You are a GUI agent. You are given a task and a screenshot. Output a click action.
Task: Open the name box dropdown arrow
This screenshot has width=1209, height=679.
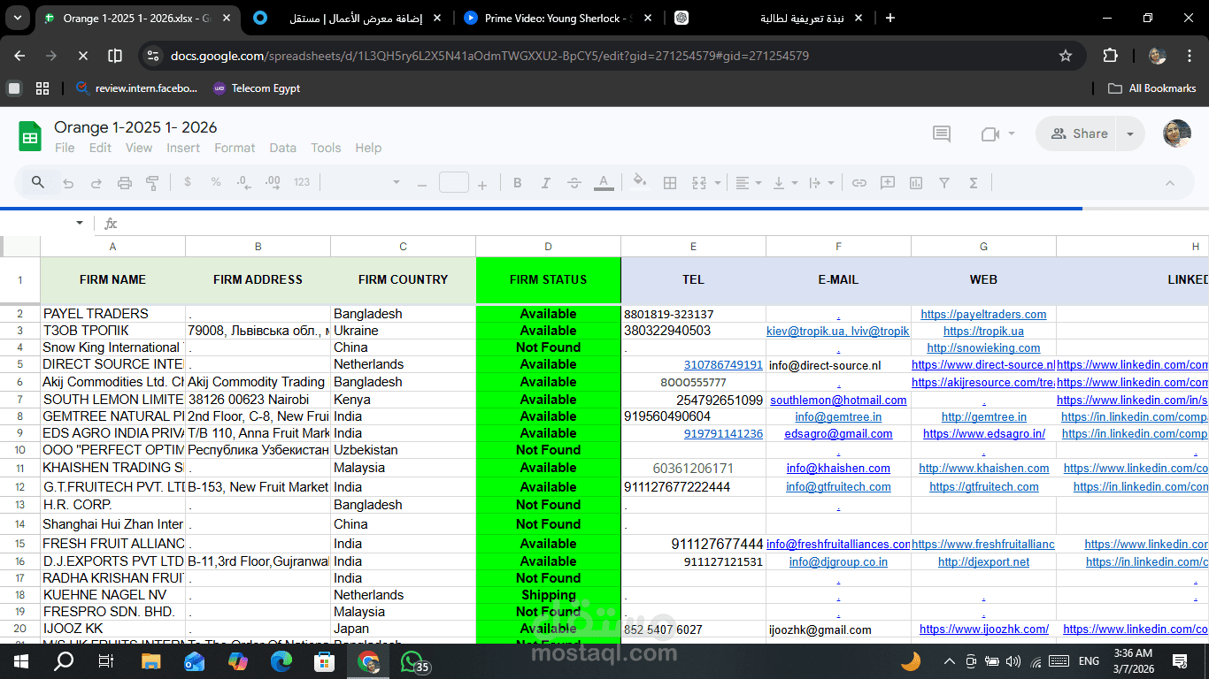(x=80, y=223)
